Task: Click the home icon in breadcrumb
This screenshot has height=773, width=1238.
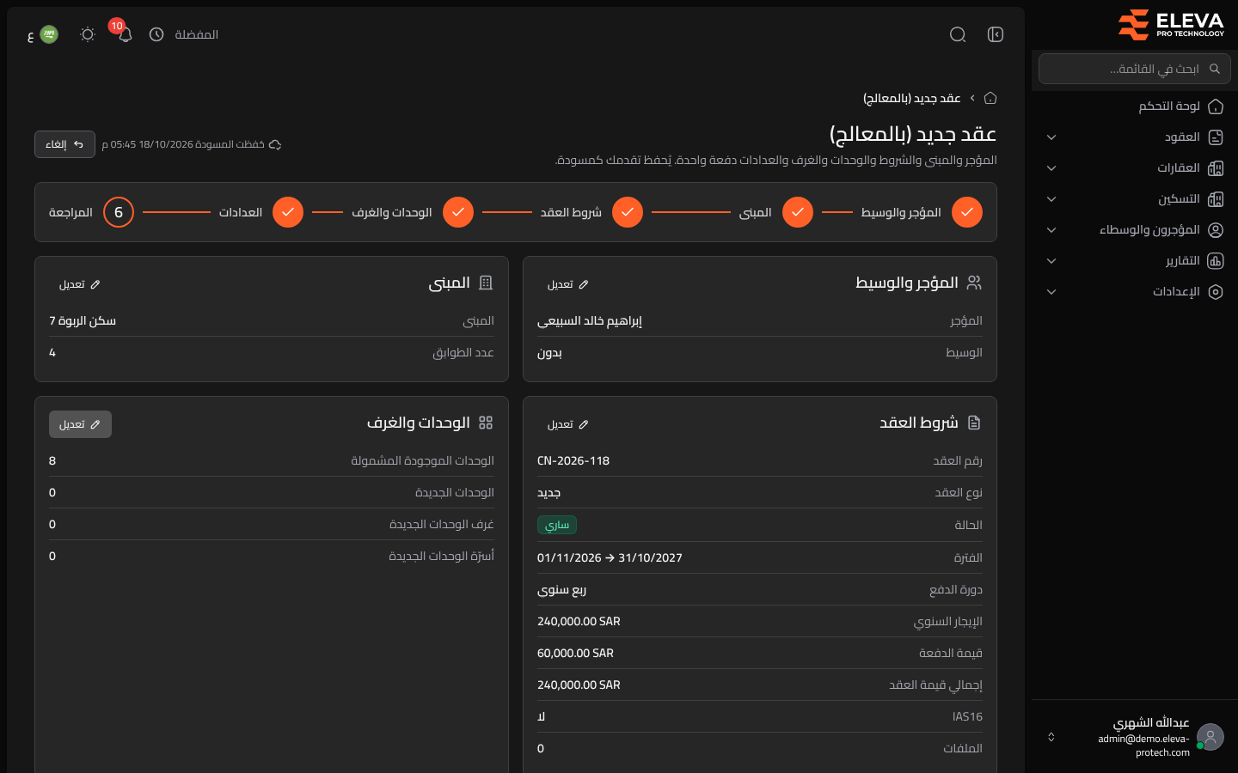Action: click(x=990, y=98)
